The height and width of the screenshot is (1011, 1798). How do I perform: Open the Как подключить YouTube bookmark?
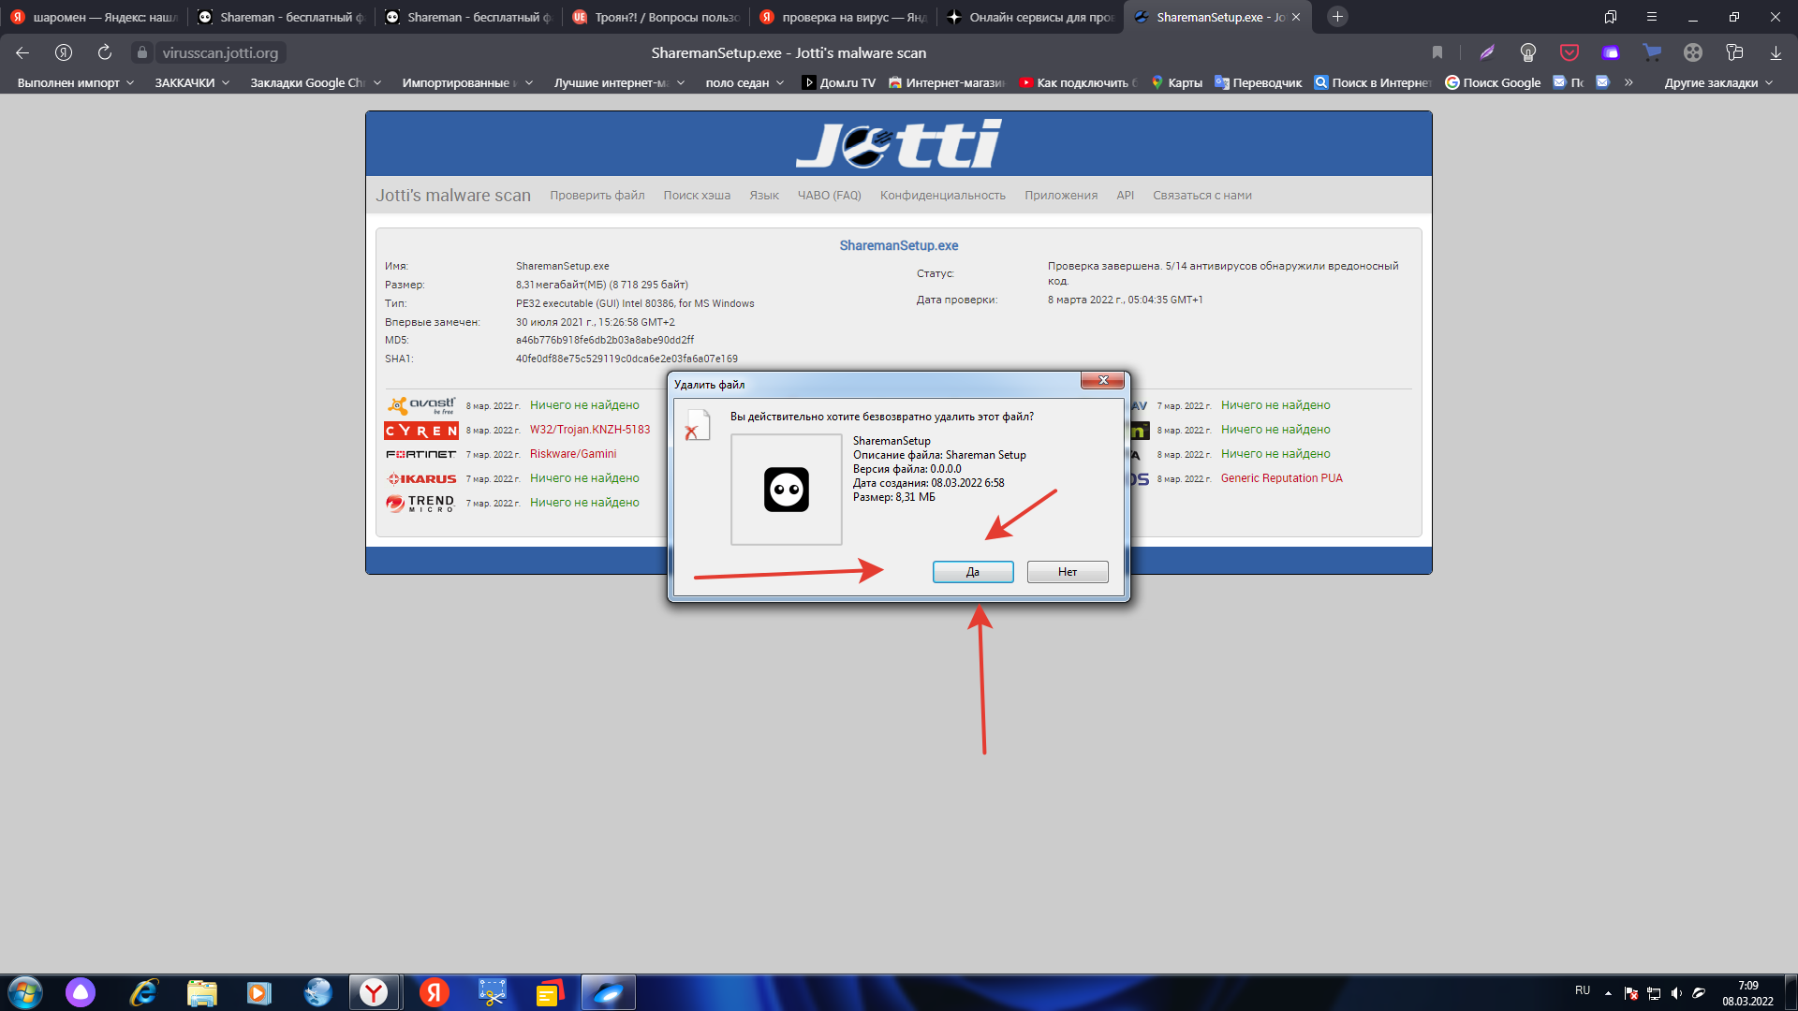point(1079,82)
